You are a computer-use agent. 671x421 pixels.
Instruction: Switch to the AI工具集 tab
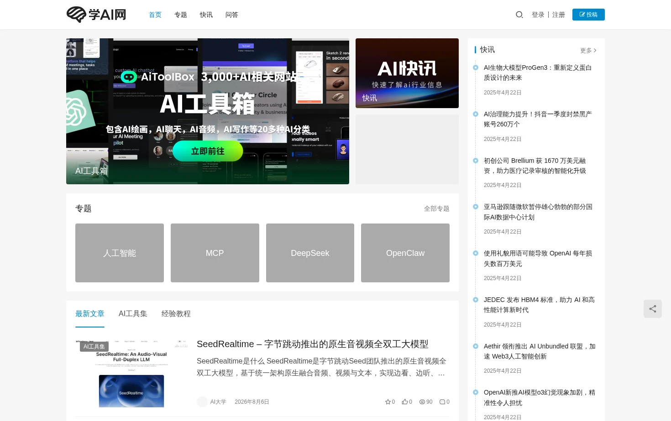(133, 314)
